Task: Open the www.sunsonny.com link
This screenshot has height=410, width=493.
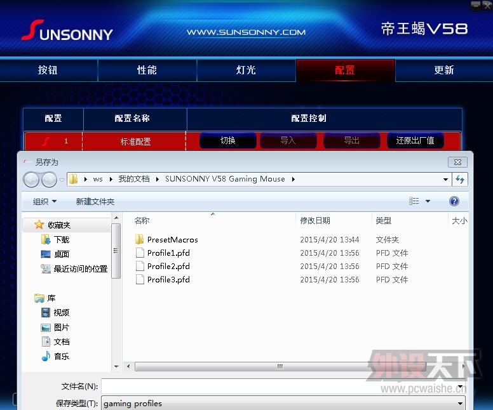Action: 246,32
